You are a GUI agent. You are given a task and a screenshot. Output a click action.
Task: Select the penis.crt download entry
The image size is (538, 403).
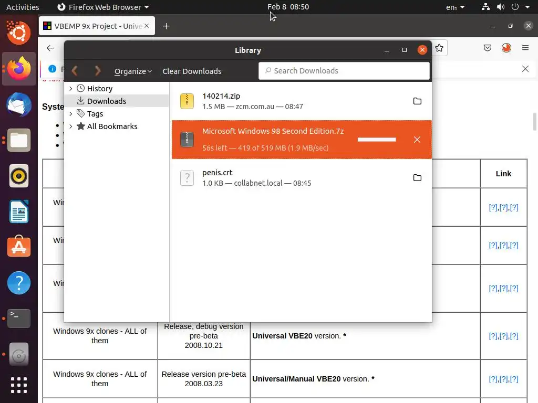(x=302, y=177)
